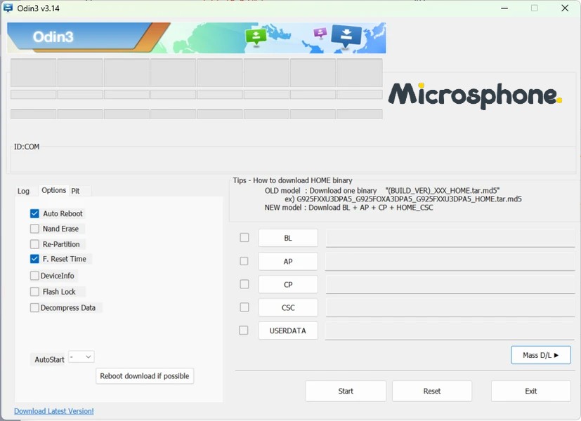Screen dimensions: 581x421
Task: Disable the Auto Reboot checkbox
Action: (x=34, y=213)
